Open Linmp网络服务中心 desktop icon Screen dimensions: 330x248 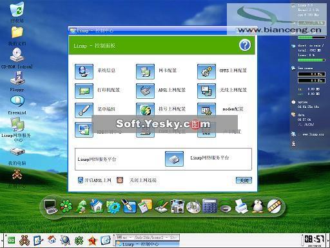pyautogui.click(x=17, y=130)
